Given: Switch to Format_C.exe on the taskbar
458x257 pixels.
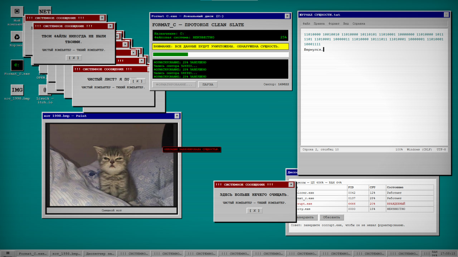Looking at the screenshot, I should point(33,253).
